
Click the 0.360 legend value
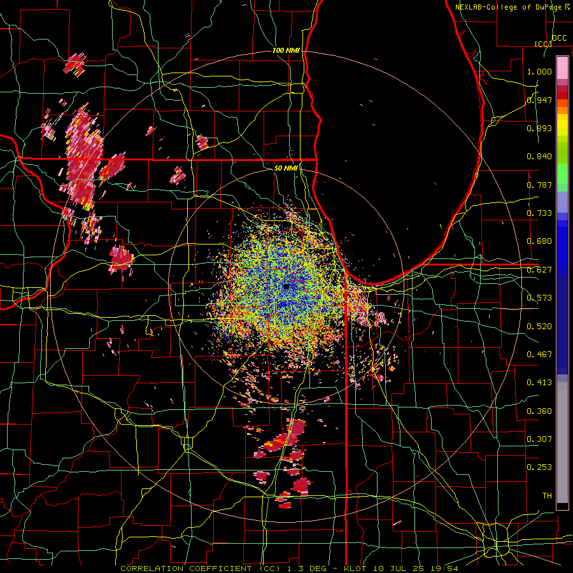point(539,411)
